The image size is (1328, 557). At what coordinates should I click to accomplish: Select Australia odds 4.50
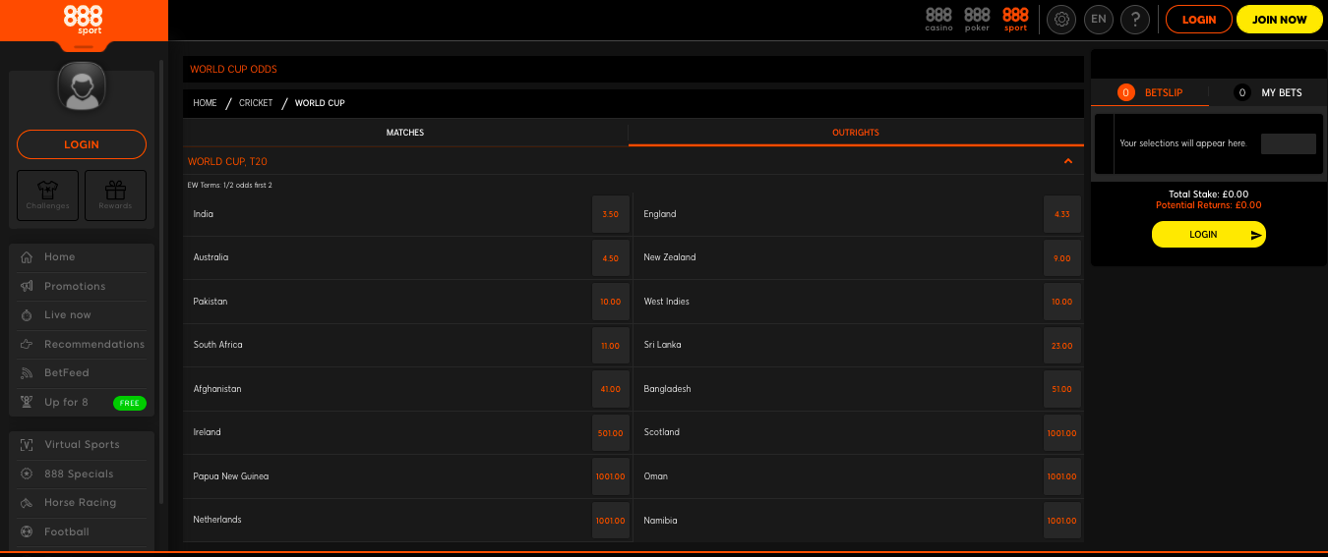pos(610,257)
